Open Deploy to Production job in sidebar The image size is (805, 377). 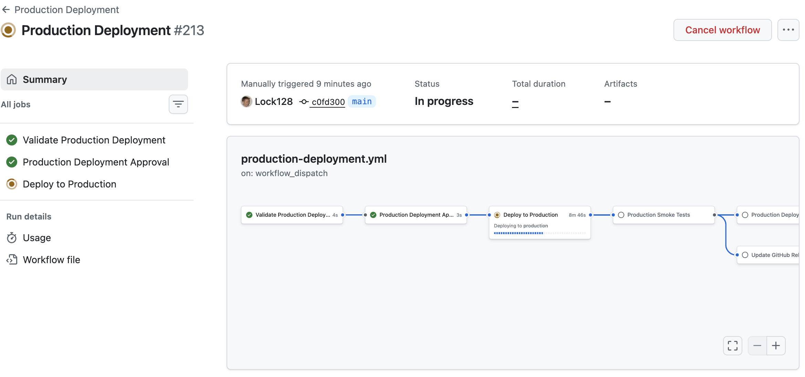[69, 184]
